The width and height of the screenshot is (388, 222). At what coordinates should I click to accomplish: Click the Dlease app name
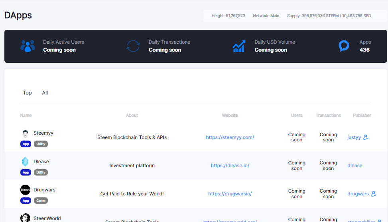tap(41, 162)
